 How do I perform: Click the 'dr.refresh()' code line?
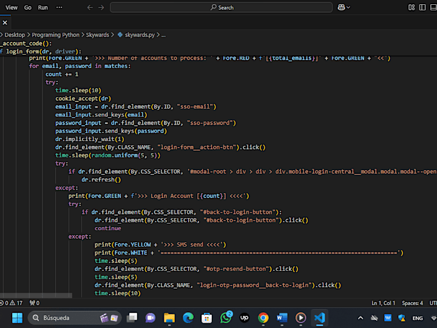click(x=101, y=180)
